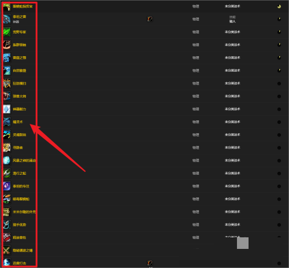
Task: Click the axe icon for 滑行之蛇
Action: coord(7,173)
